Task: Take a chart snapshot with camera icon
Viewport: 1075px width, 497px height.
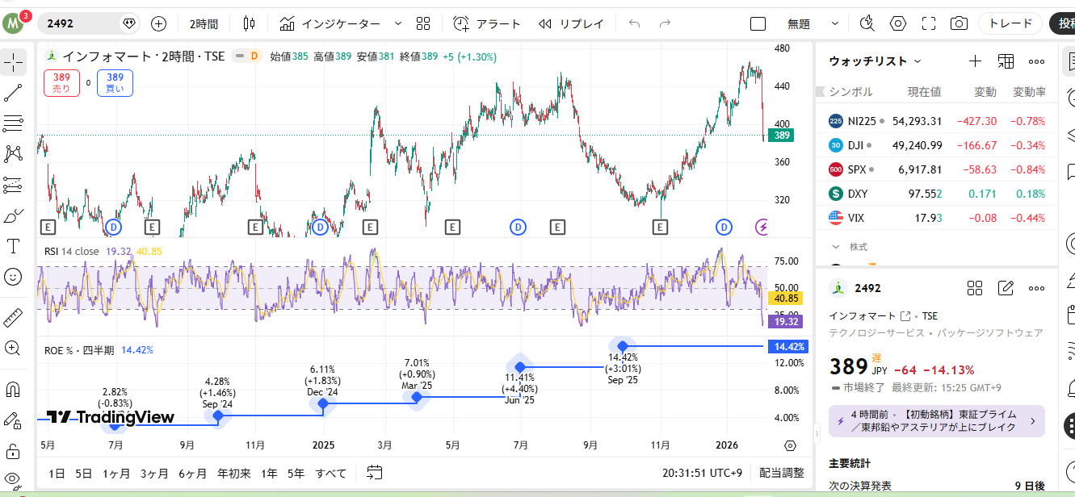Action: pyautogui.click(x=959, y=23)
